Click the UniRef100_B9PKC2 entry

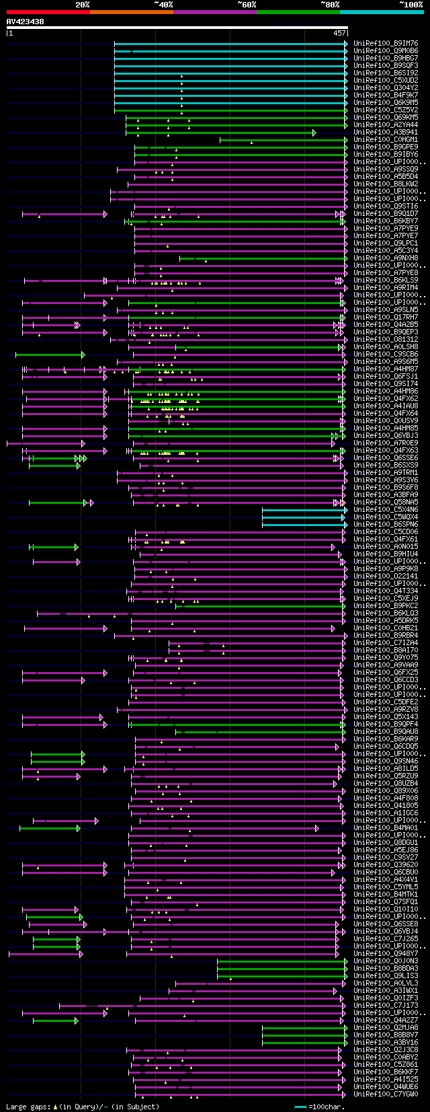(x=386, y=606)
